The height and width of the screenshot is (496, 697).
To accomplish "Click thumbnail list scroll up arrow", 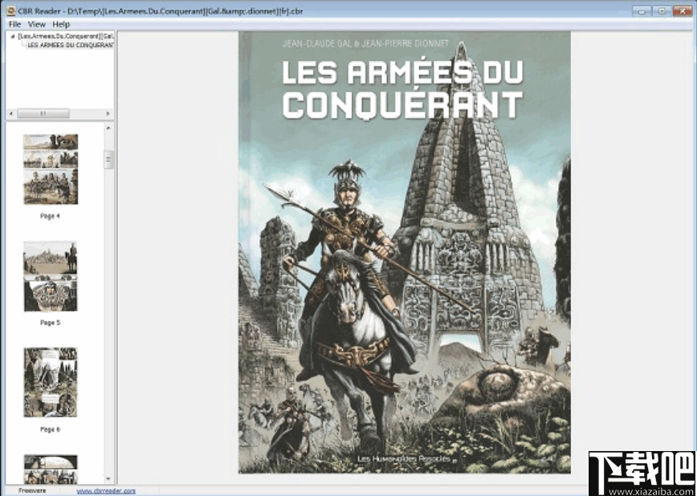I will [108, 128].
